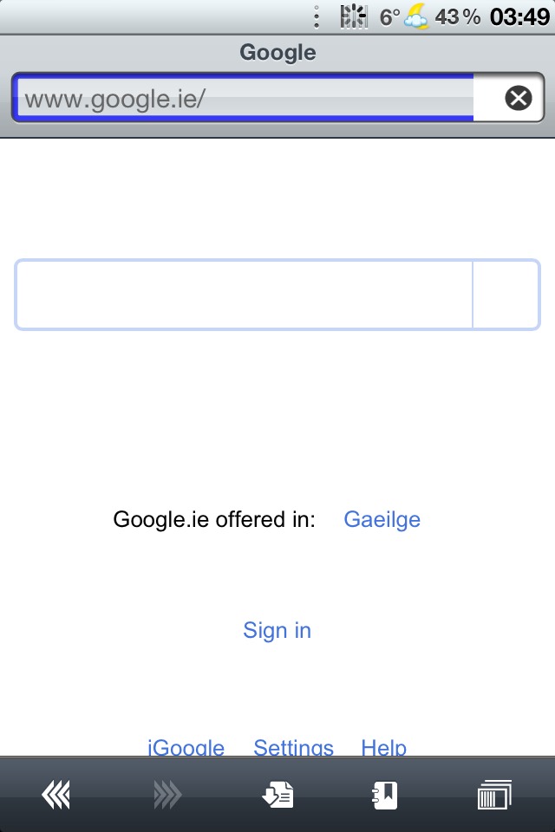The width and height of the screenshot is (555, 832).
Task: Tap the 43% battery indicator
Action: (x=458, y=16)
